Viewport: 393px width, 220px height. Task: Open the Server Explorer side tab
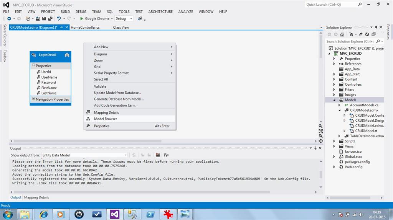[x=5, y=35]
